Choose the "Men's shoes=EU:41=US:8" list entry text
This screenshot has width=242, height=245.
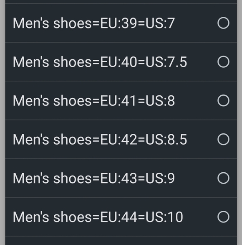(x=94, y=101)
